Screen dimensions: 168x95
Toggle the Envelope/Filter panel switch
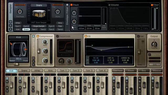67,5
